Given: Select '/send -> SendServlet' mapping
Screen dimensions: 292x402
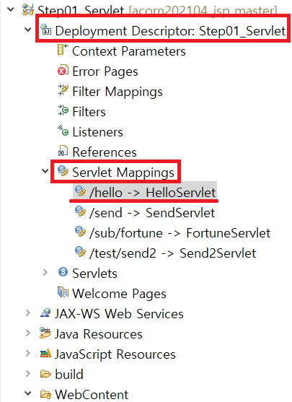Looking at the screenshot, I should (x=152, y=213).
